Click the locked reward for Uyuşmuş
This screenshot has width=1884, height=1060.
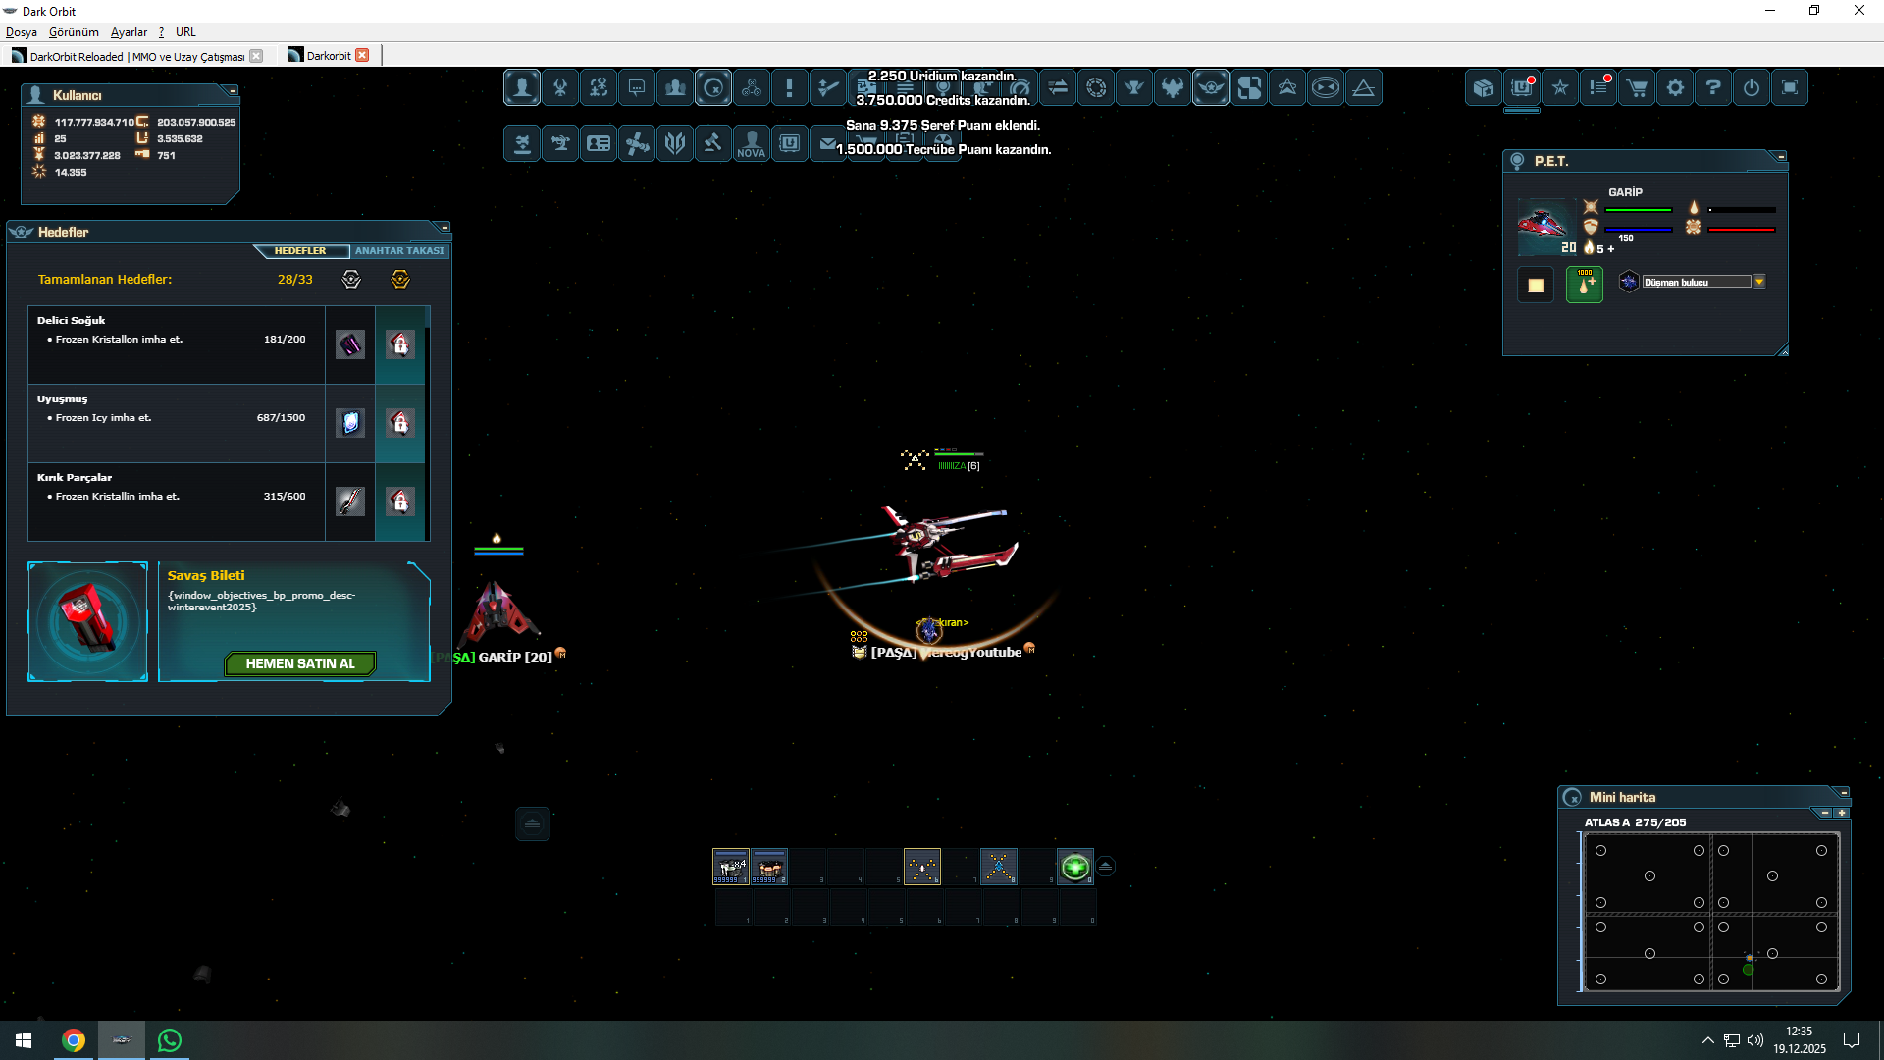(x=400, y=423)
